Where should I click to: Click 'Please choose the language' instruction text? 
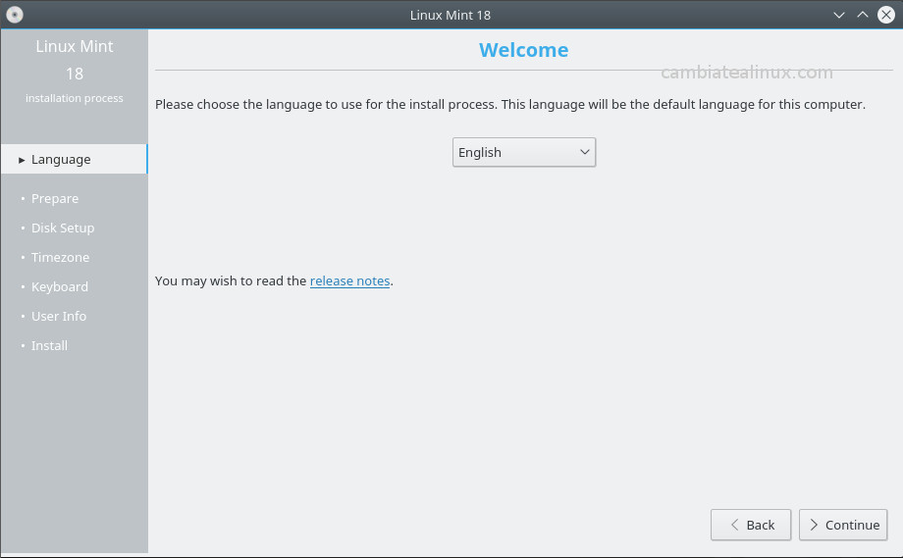pyautogui.click(x=509, y=104)
